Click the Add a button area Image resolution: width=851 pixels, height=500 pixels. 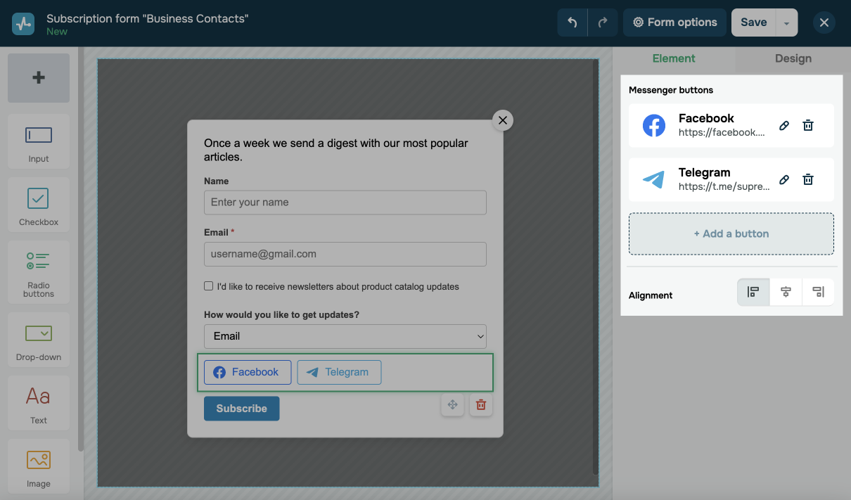click(731, 233)
